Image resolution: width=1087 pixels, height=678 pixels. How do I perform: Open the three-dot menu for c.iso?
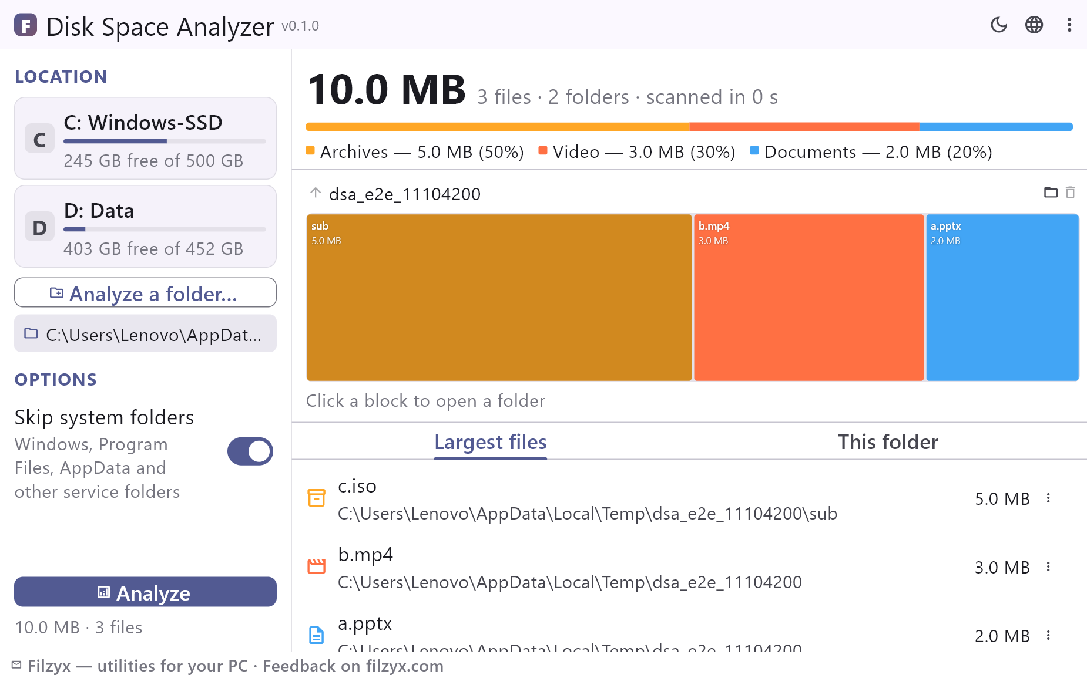tap(1048, 498)
